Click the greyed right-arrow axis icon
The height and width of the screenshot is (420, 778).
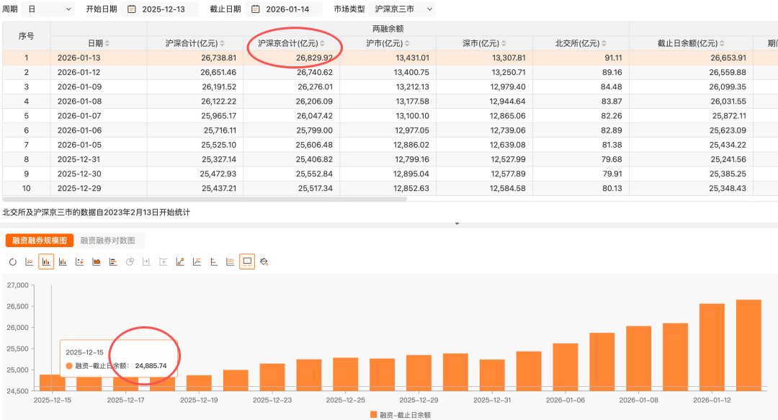[x=146, y=262]
